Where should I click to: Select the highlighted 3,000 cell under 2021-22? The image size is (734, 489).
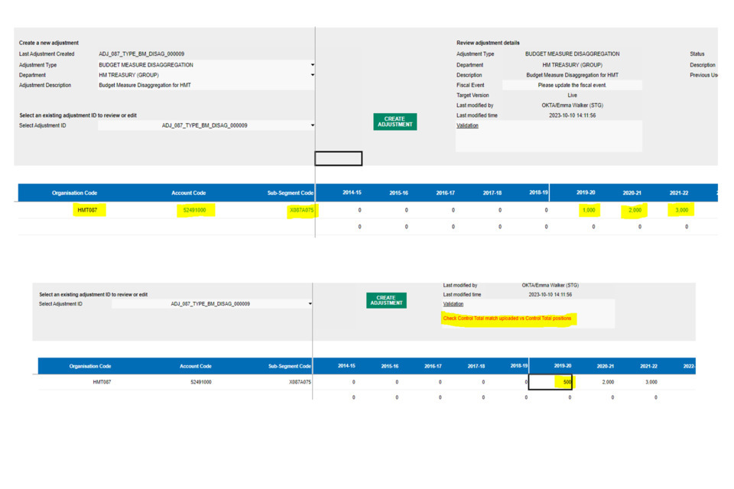pyautogui.click(x=680, y=210)
